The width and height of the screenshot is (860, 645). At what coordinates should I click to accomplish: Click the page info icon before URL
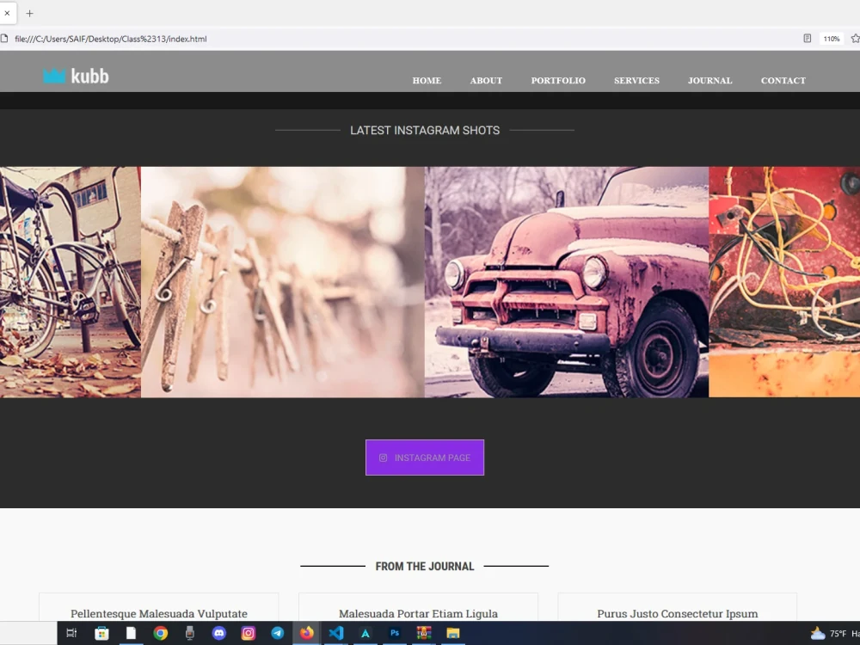click(x=4, y=39)
